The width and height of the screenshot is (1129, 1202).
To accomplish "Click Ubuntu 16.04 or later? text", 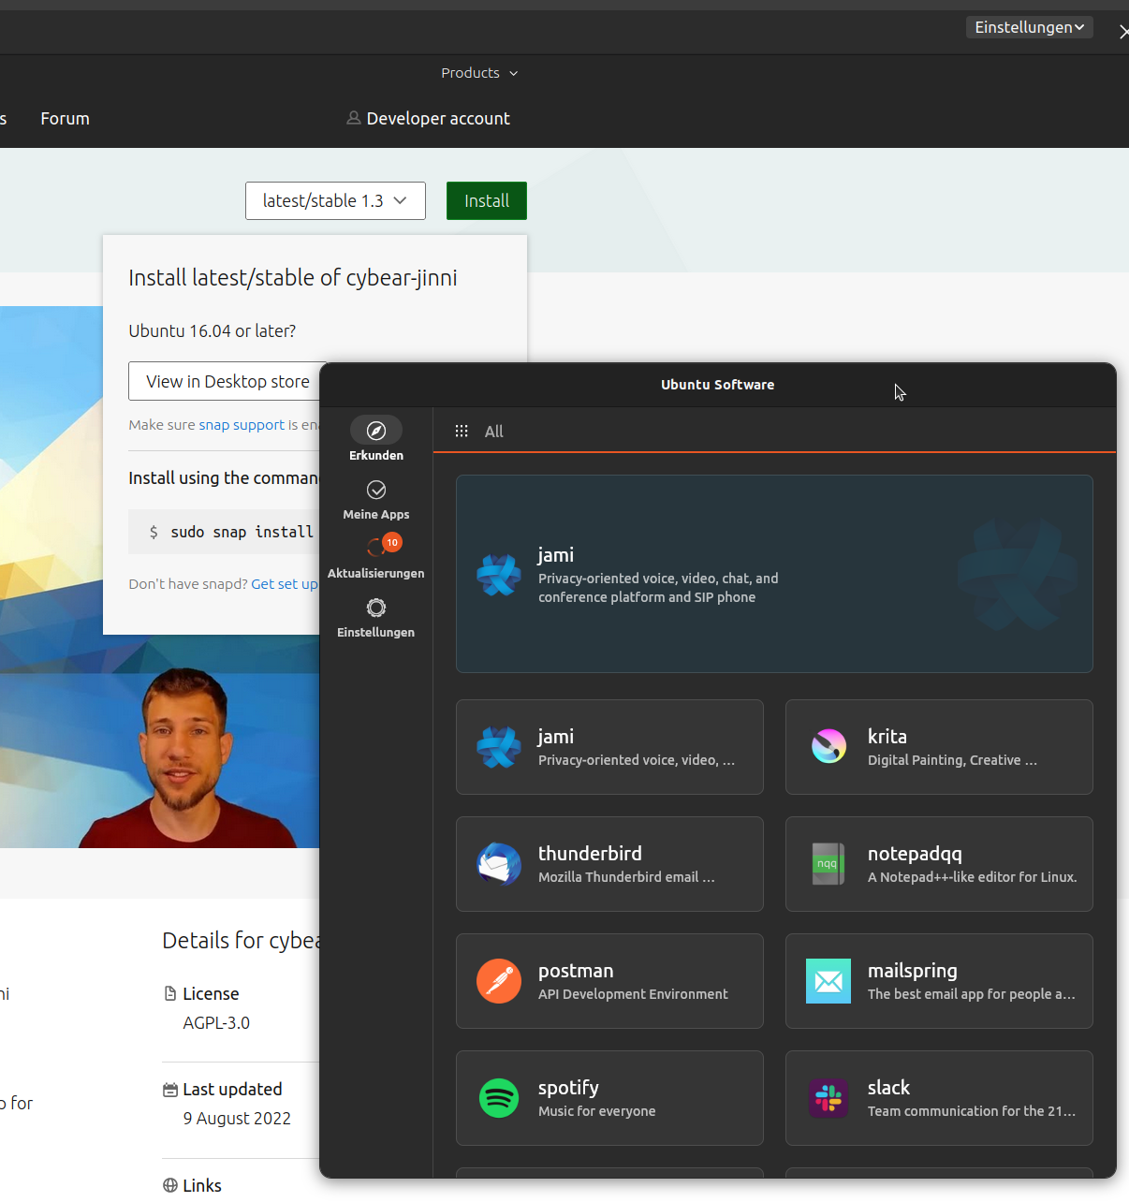I will tap(213, 331).
